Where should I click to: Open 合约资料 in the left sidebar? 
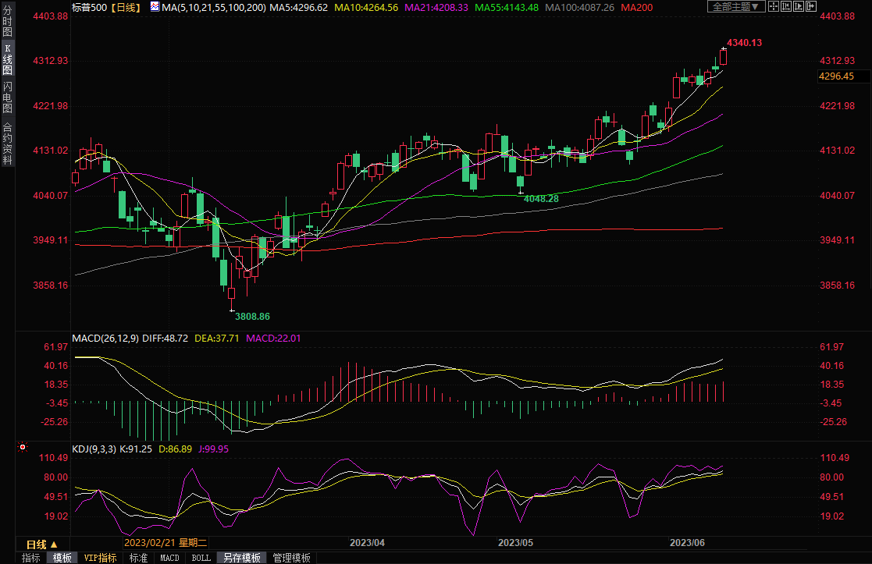pos(7,144)
